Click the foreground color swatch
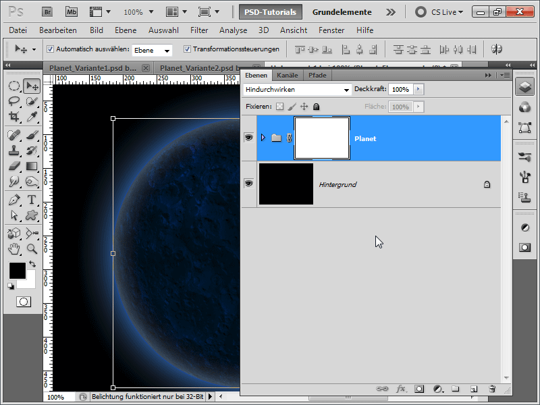Screen dimensions: 540x405 click(18, 271)
